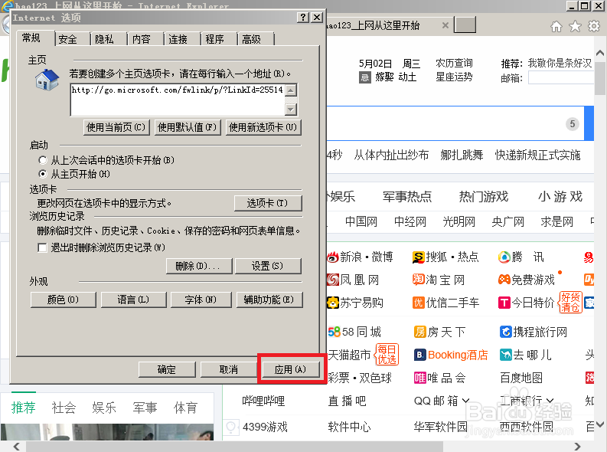
Task: Click the number 5 badge in search box
Action: 572,124
